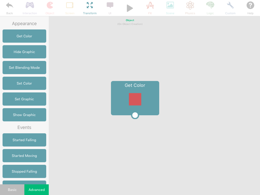Add the Set Blending Mode behavior
The height and width of the screenshot is (195, 260).
coord(24,68)
